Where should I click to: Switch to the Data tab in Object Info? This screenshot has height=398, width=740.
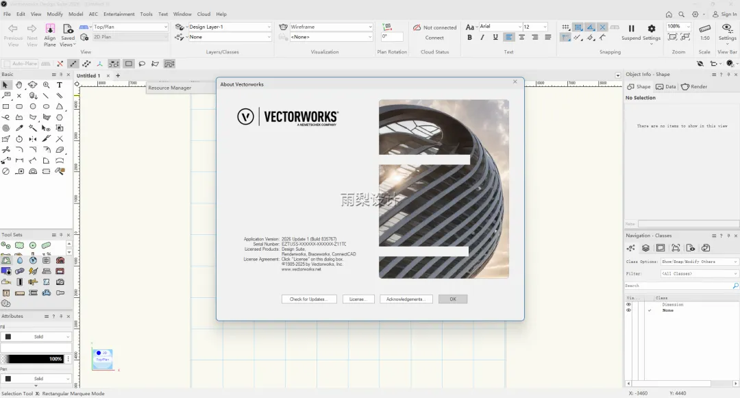[666, 87]
